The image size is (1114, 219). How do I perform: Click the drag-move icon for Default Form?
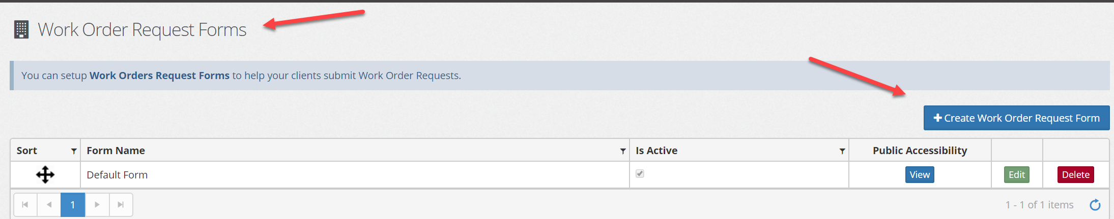45,175
